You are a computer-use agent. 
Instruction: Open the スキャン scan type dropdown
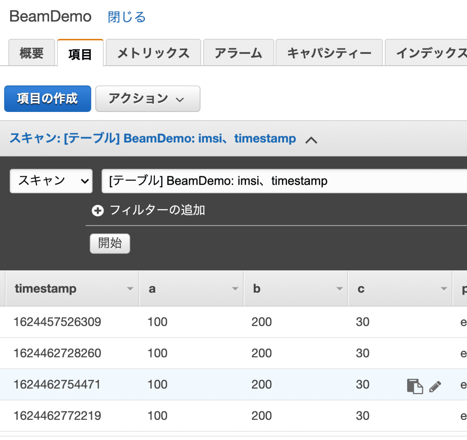51,181
